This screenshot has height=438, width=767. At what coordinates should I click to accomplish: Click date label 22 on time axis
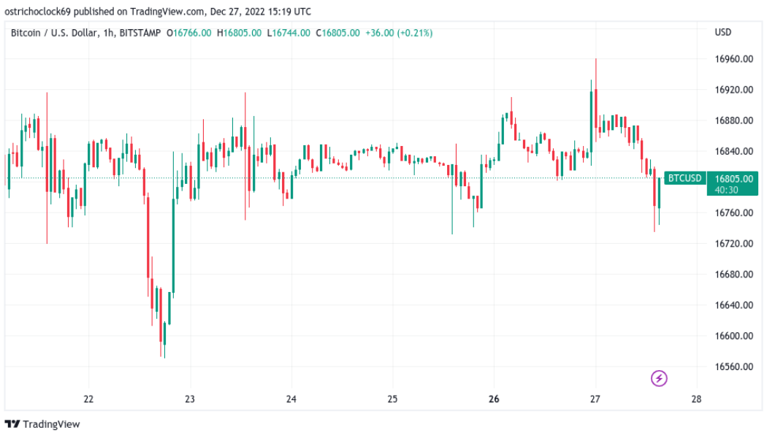(88, 399)
